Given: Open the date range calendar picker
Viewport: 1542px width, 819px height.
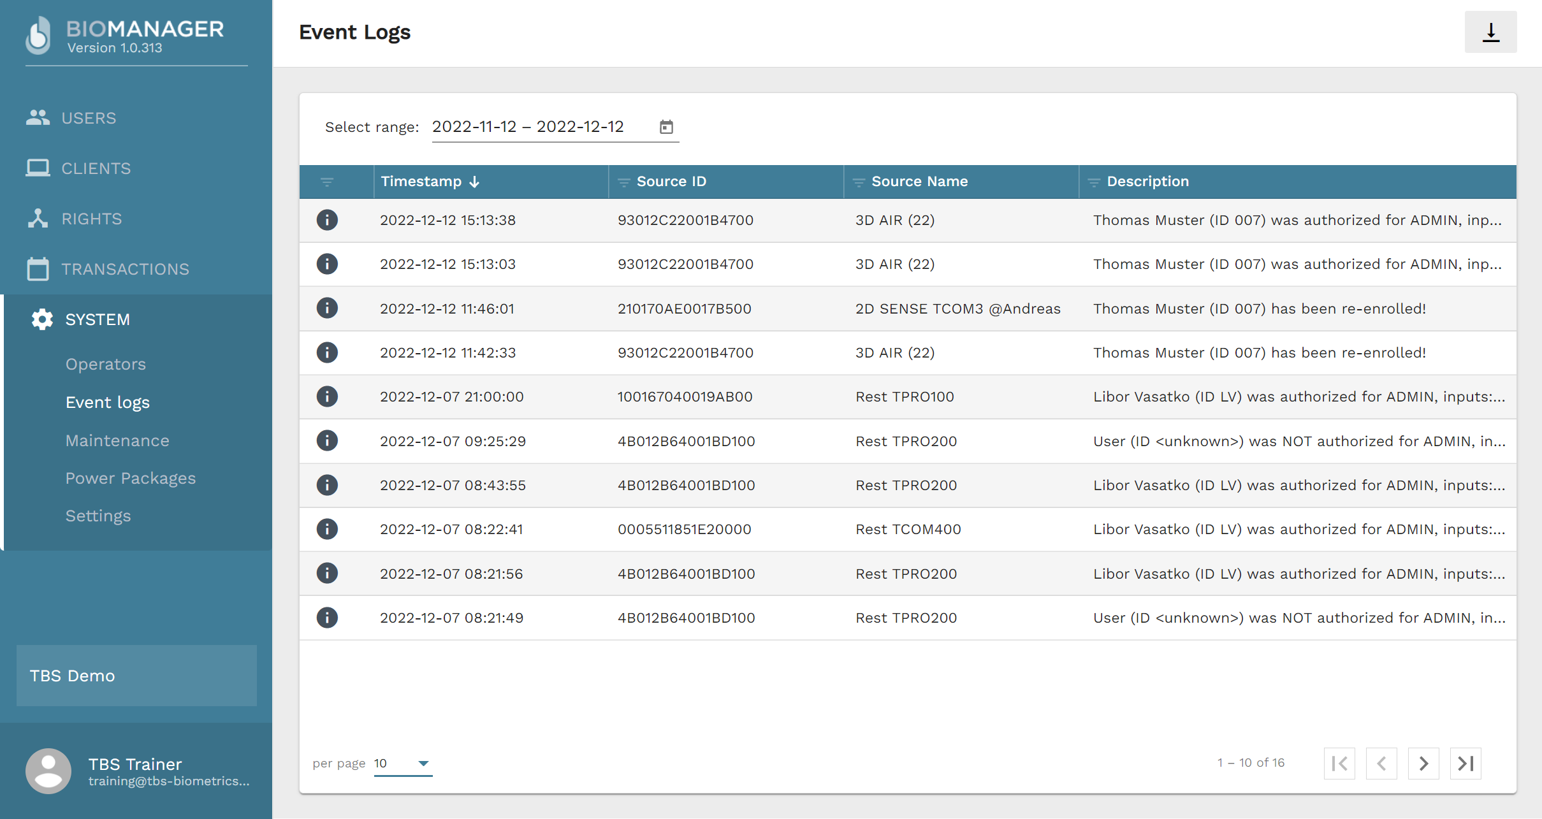Looking at the screenshot, I should (667, 126).
